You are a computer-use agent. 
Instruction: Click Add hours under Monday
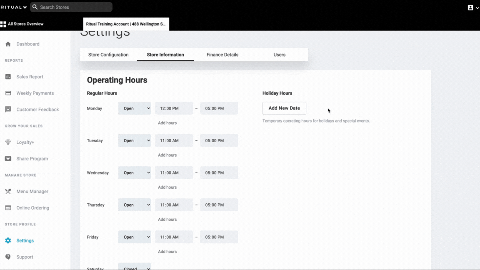click(167, 123)
